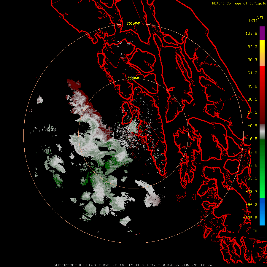Viewport: 267px width, 267px height.
Task: Click the -94.2 velocity scale value
Action: click(x=251, y=205)
